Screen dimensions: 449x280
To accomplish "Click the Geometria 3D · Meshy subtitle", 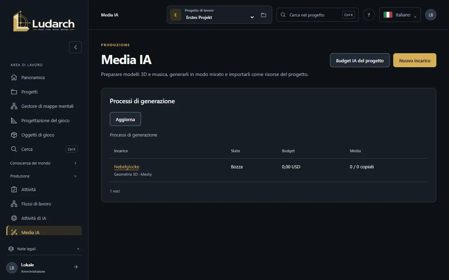I will (x=133, y=174).
